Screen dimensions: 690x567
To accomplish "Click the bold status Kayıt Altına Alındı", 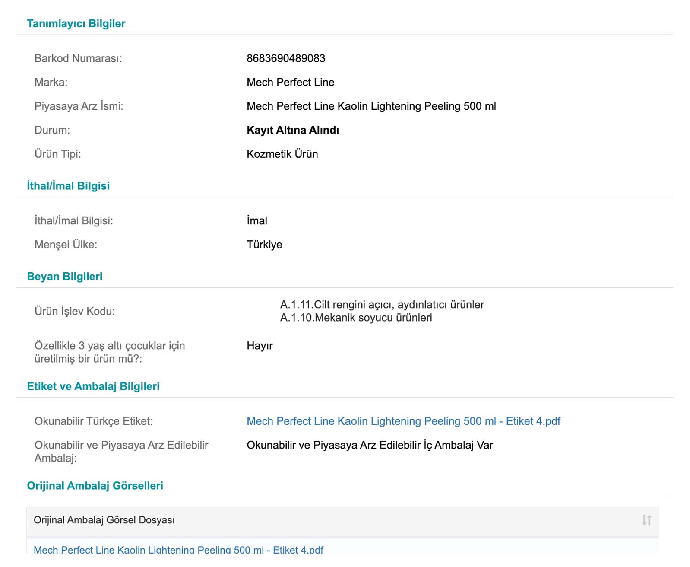I will pyautogui.click(x=293, y=130).
